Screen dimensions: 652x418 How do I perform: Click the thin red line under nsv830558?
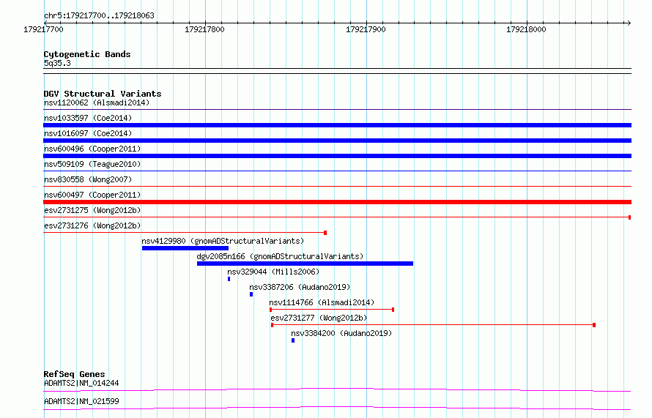[x=337, y=186]
